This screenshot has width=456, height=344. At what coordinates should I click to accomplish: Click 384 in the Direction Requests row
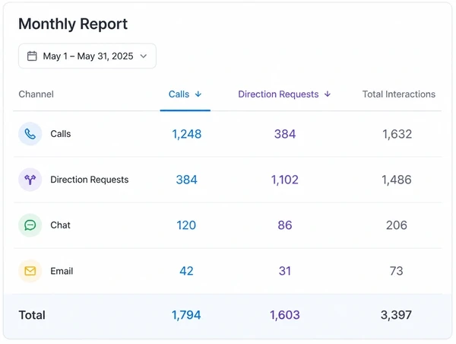tap(187, 180)
